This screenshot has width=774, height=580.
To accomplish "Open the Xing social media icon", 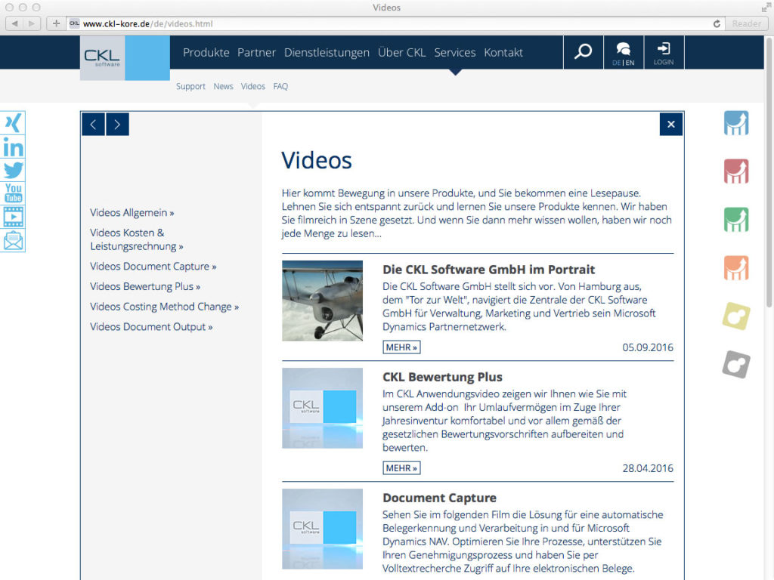I will 13,123.
